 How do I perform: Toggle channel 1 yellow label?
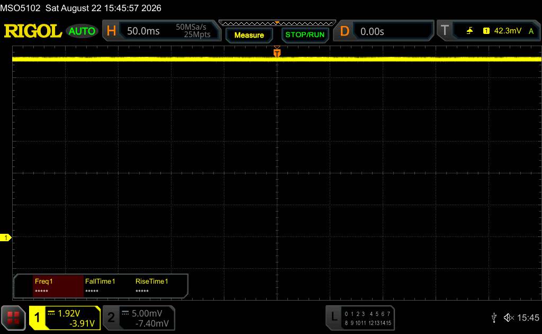coord(37,318)
